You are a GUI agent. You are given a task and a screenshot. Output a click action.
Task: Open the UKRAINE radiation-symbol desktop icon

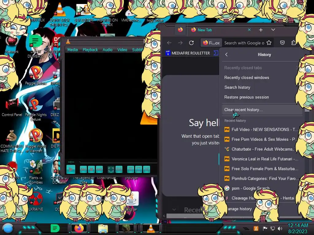36,201
